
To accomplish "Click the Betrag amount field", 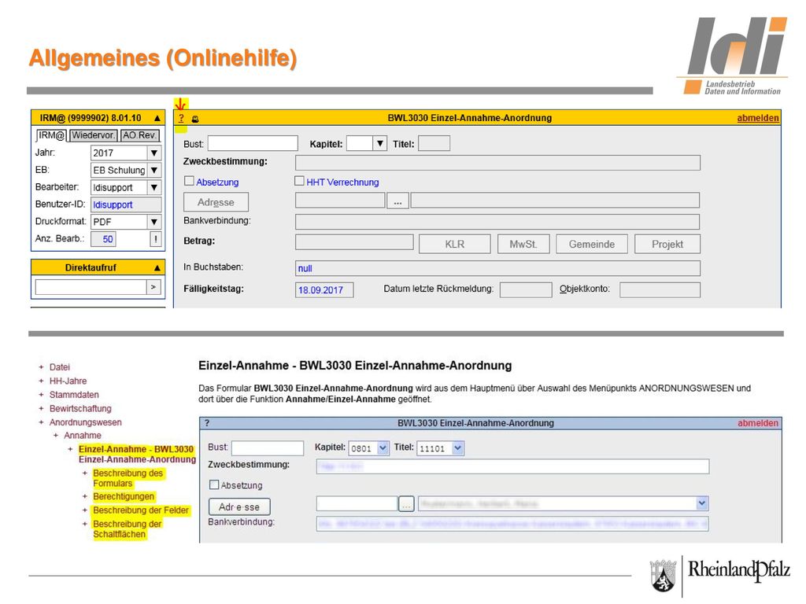I will pos(354,242).
